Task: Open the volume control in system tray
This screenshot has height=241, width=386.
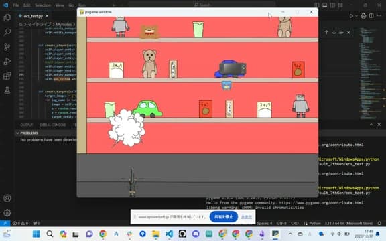Action: [340, 234]
